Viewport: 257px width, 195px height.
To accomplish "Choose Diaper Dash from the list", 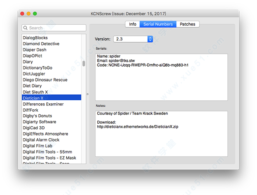I will 51,50.
